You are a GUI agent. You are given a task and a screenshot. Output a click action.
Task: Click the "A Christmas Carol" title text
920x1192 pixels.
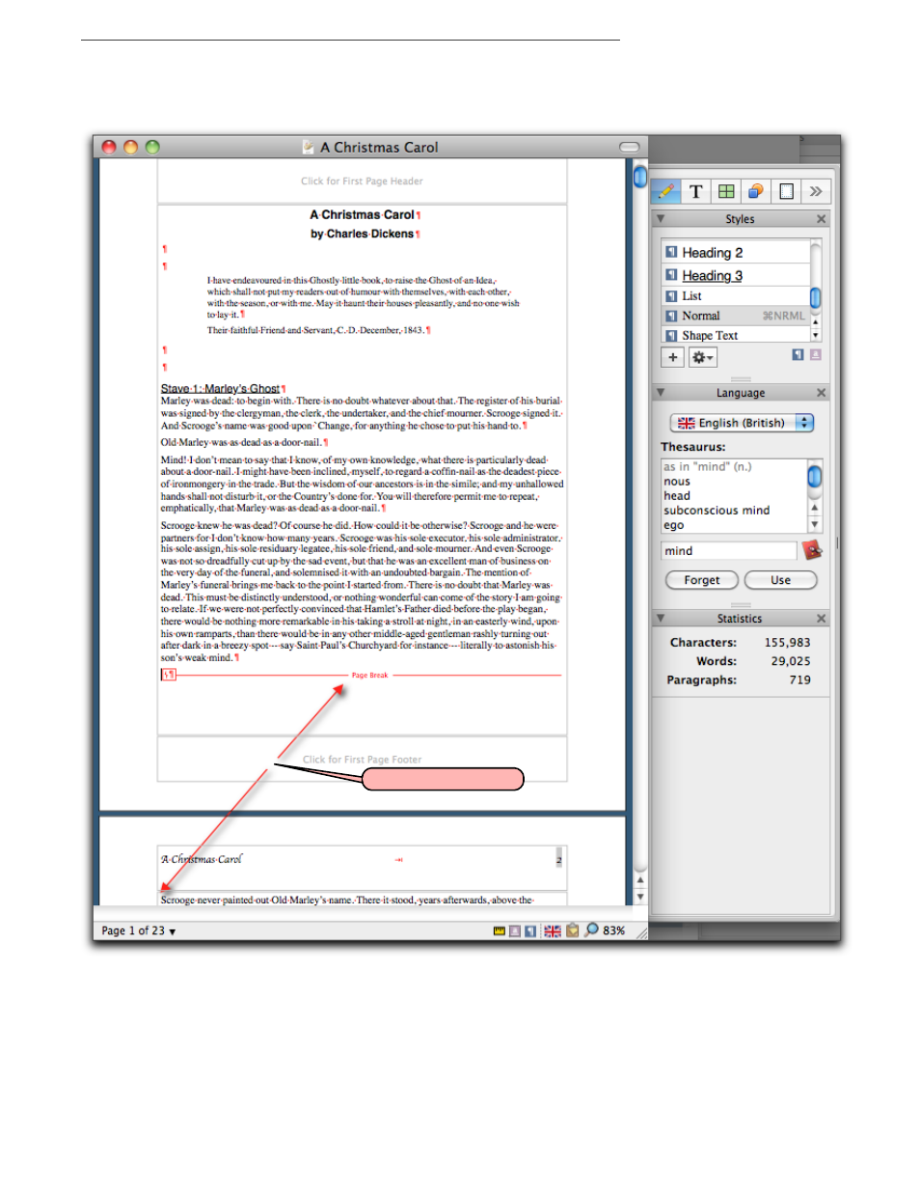363,215
